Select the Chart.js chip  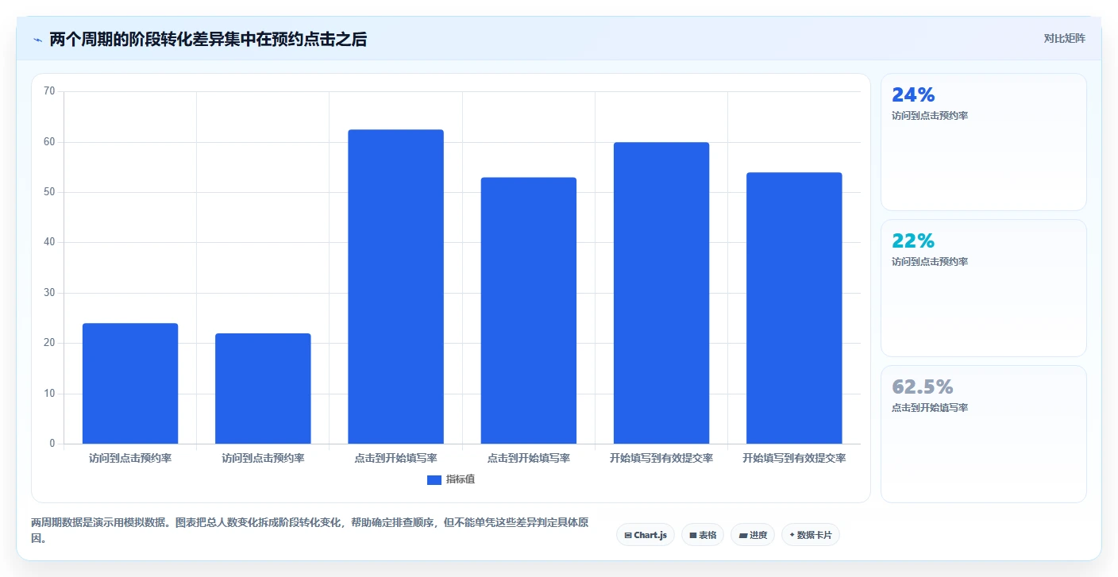pos(646,535)
